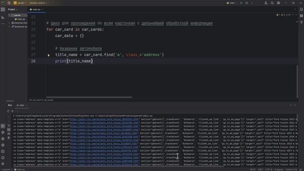Viewport: 304px width, 171px height.
Task: Select the Run tool window label
Action: click(x=10, y=105)
